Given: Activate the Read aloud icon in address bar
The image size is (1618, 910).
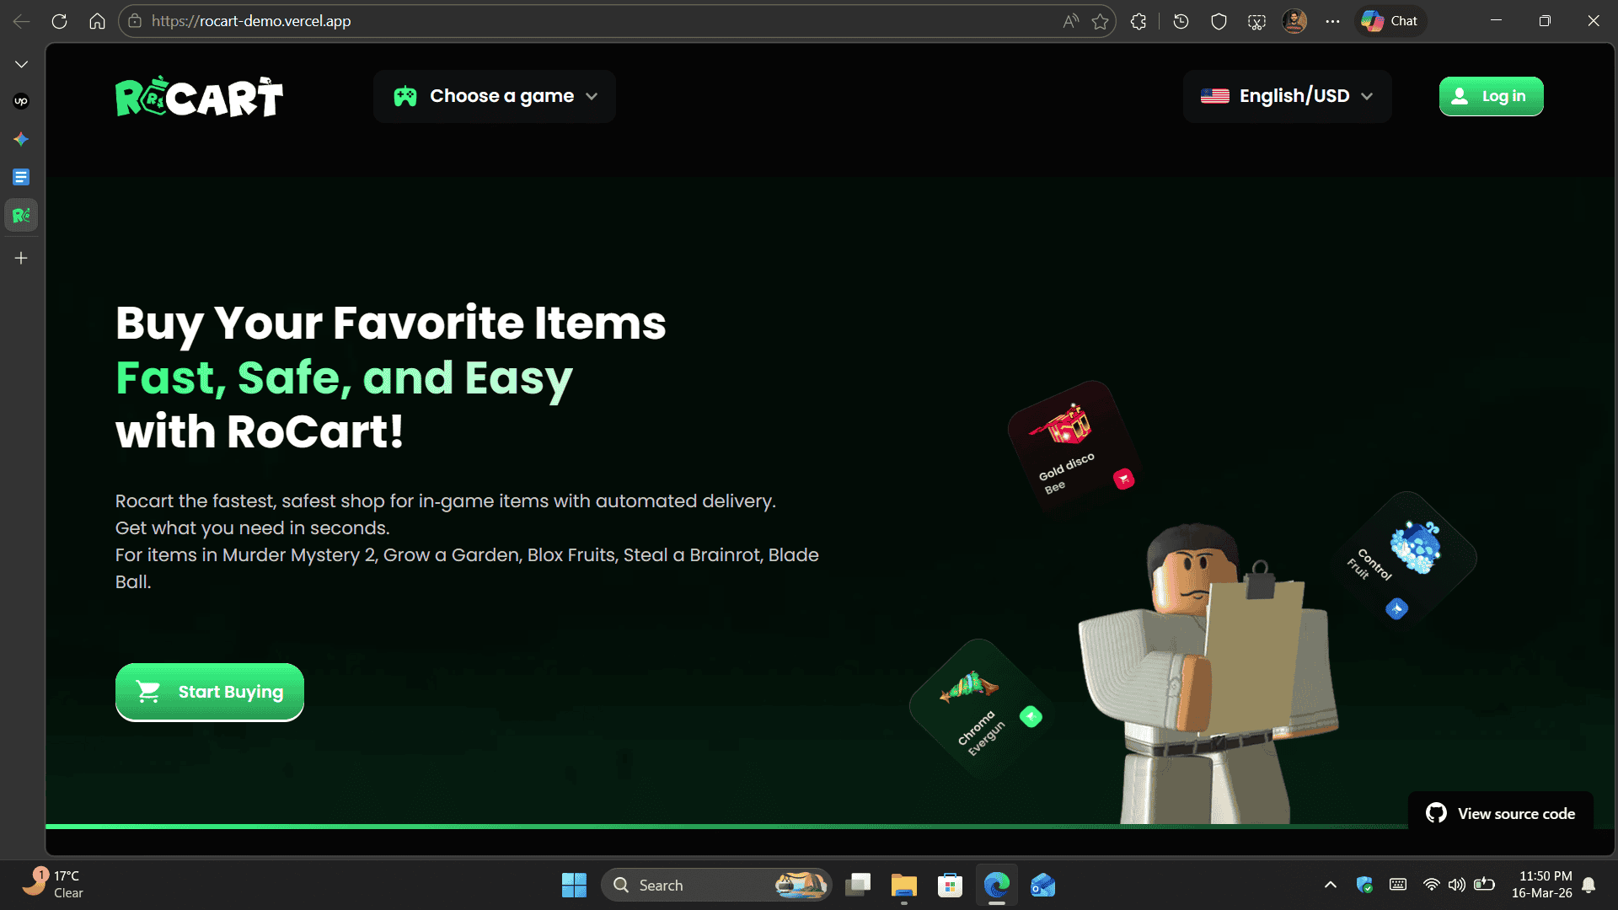Looking at the screenshot, I should [1070, 21].
